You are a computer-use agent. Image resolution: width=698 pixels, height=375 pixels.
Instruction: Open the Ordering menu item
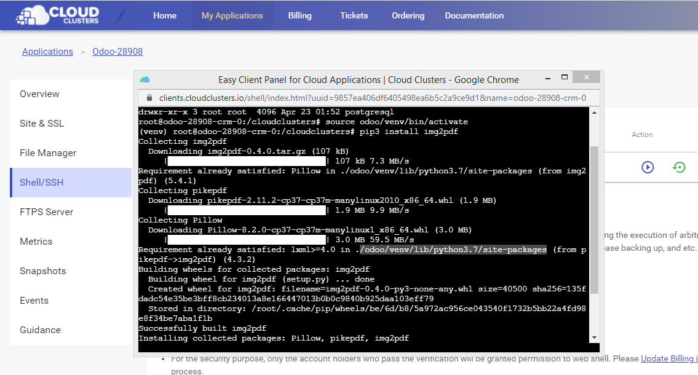coord(408,15)
